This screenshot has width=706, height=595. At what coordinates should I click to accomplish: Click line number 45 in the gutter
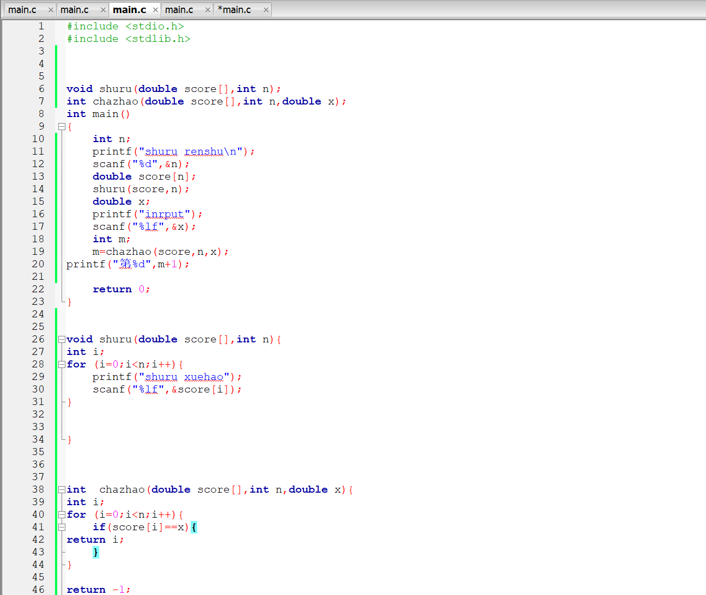click(38, 577)
